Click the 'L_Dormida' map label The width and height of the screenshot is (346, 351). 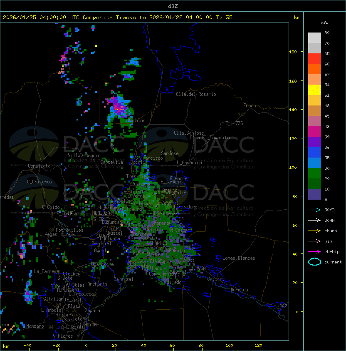coord(237,290)
